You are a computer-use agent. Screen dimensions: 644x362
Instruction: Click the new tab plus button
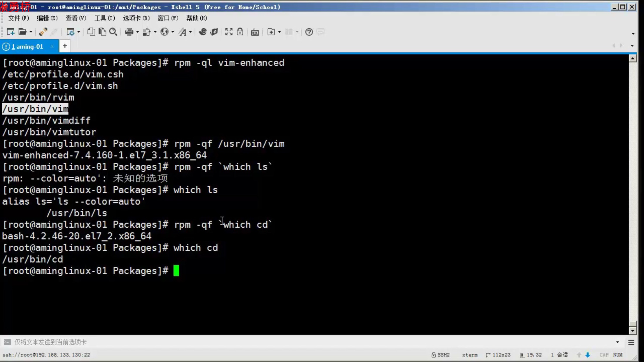pyautogui.click(x=64, y=46)
